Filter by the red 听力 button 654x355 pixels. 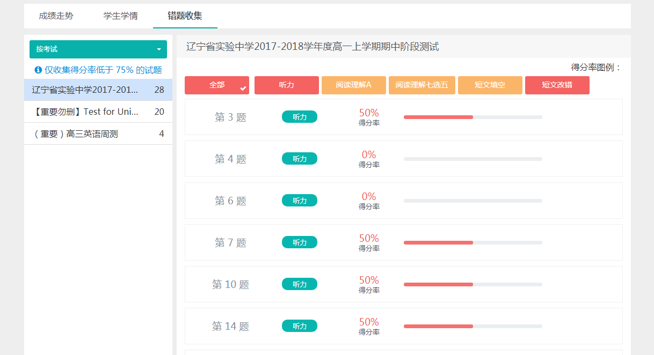(287, 85)
